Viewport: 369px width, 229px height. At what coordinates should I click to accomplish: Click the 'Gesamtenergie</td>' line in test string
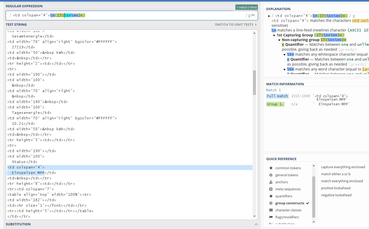click(x=33, y=36)
